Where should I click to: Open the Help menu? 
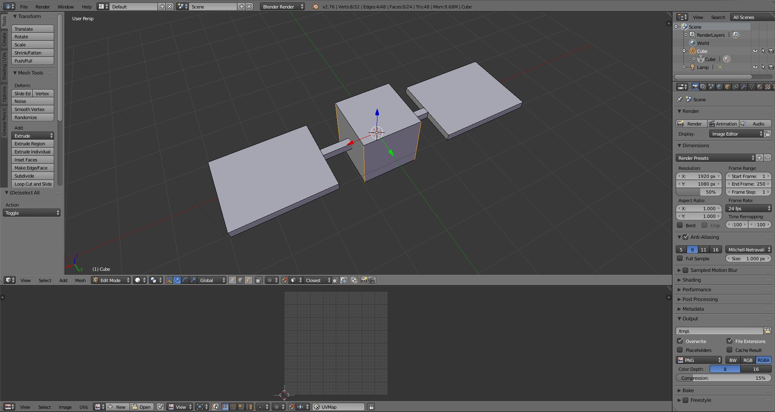[86, 6]
